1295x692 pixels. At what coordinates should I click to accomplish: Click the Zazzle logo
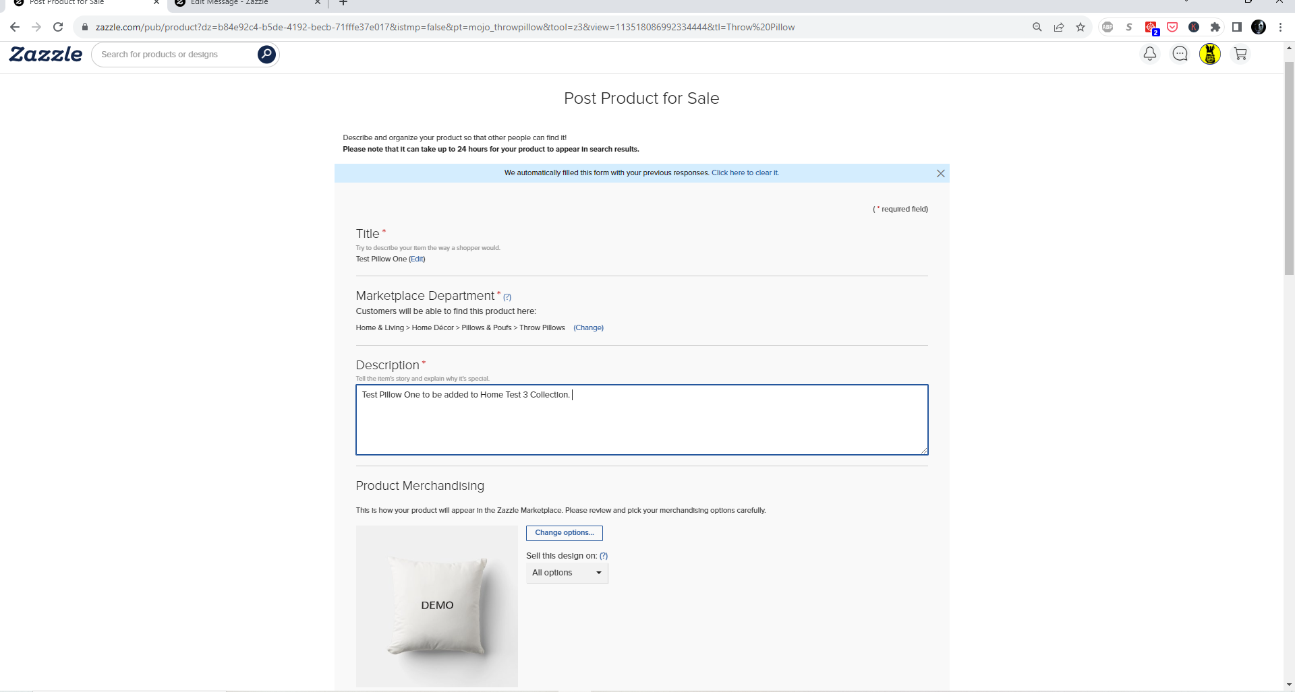tap(46, 54)
